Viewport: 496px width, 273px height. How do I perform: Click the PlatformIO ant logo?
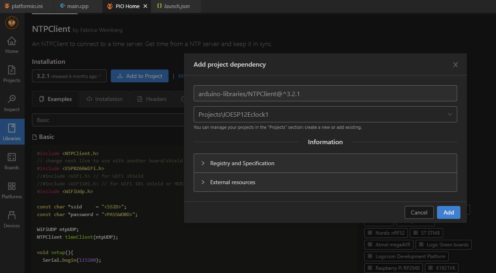pos(12,23)
